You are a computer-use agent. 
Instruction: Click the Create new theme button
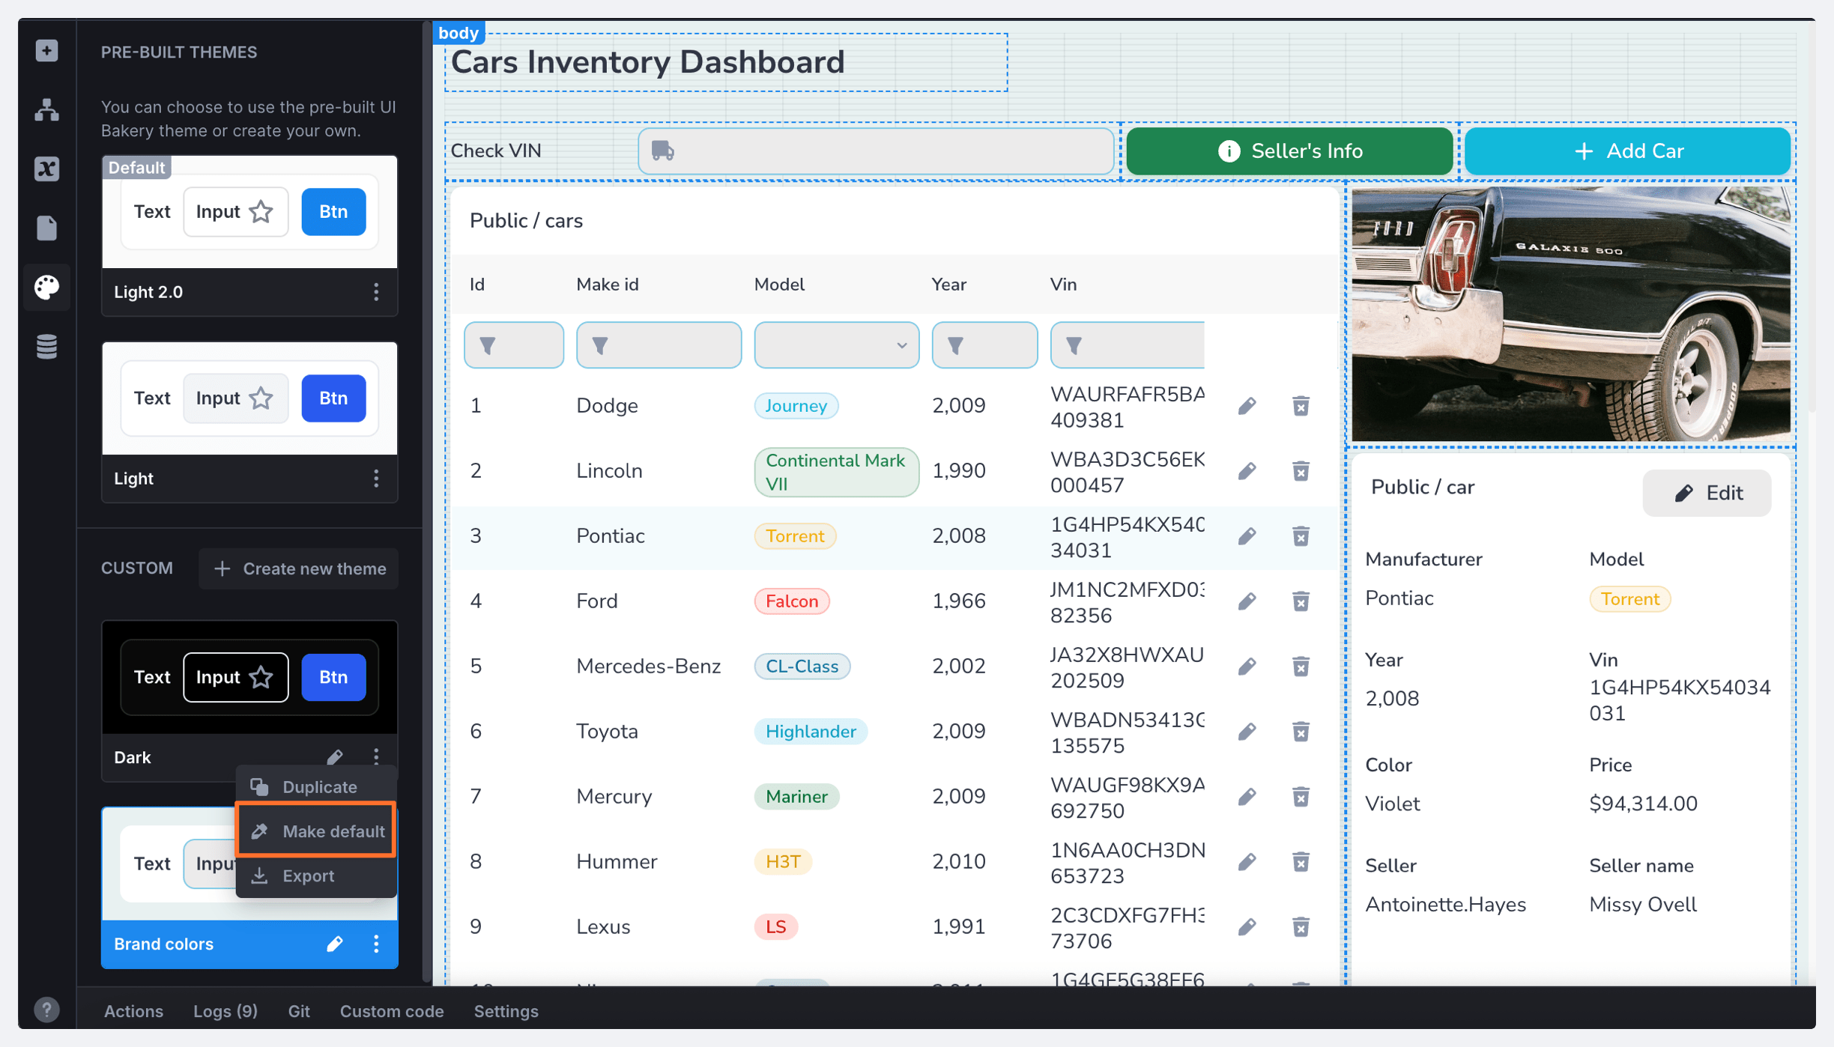tap(299, 568)
